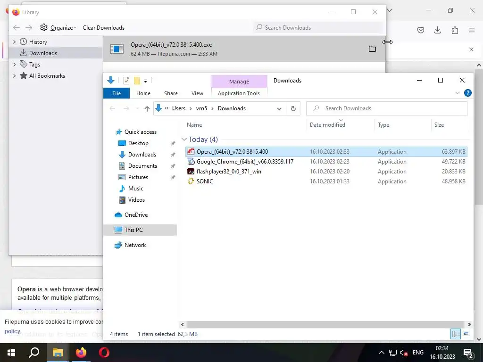Refresh the Downloads folder view
The image size is (483, 362).
[x=293, y=109]
